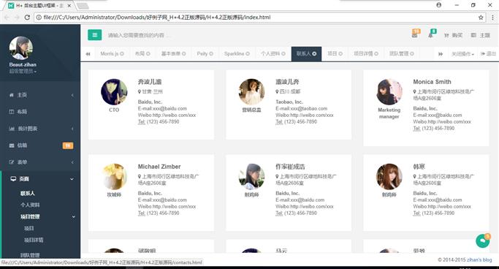Open the 超级管理员 dropdown under Beaut-zihan

[23, 72]
